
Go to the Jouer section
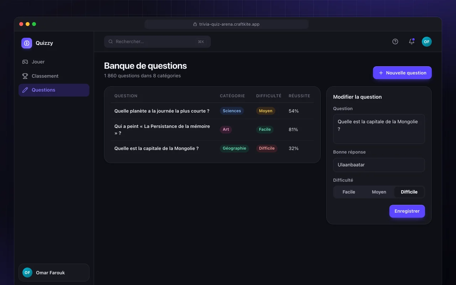pos(54,62)
